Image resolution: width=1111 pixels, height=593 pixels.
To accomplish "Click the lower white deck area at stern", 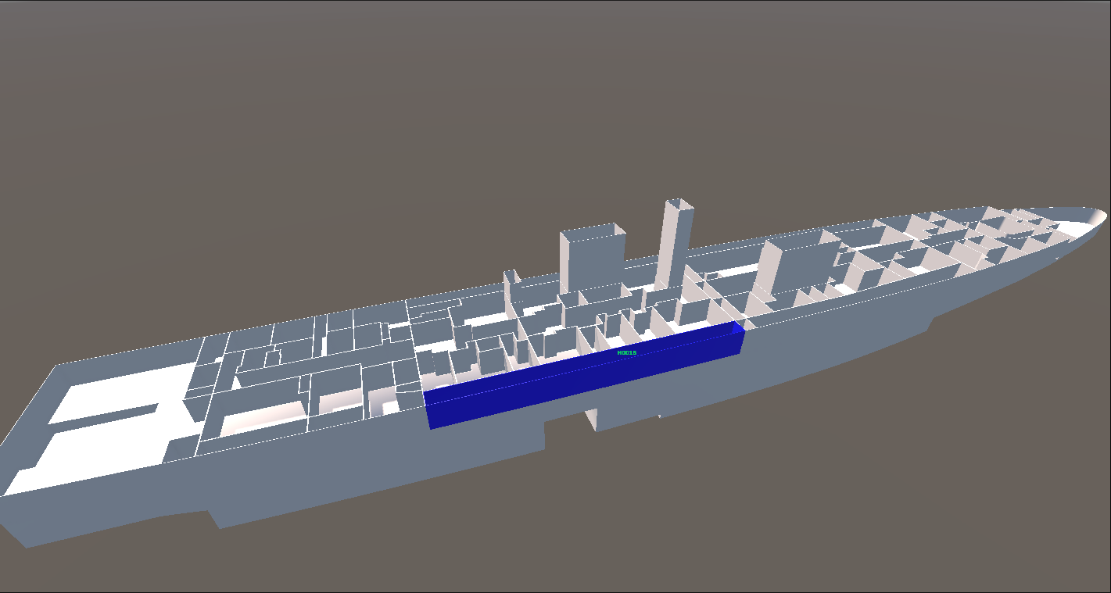I will 94,461.
